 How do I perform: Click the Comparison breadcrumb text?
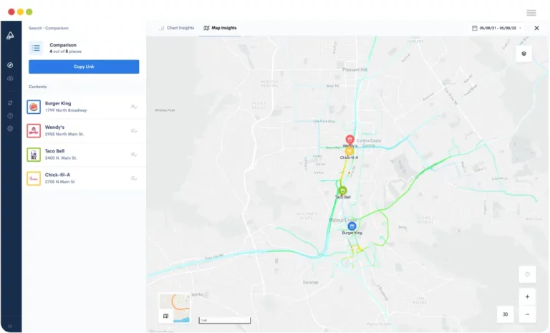pos(57,28)
